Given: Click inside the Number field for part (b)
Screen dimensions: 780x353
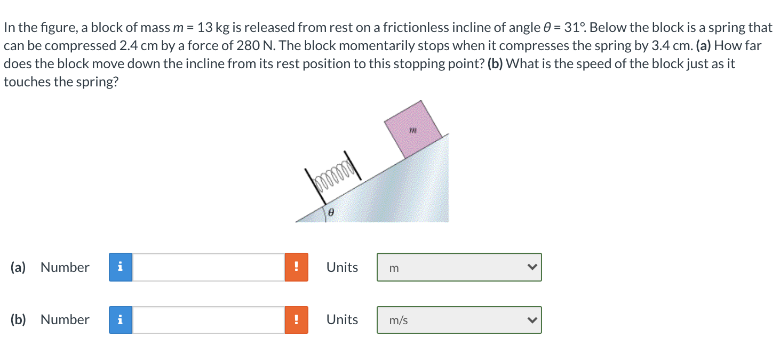Looking at the screenshot, I should pos(208,319).
